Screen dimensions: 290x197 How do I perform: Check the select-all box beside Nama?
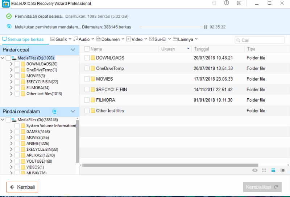(x=87, y=49)
